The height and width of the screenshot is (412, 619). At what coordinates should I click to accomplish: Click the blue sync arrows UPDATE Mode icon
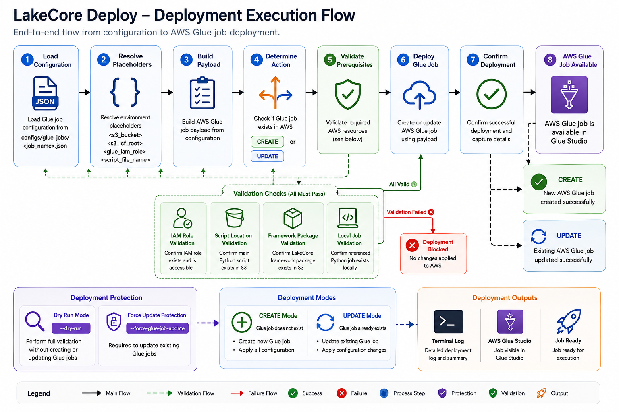pos(326,322)
